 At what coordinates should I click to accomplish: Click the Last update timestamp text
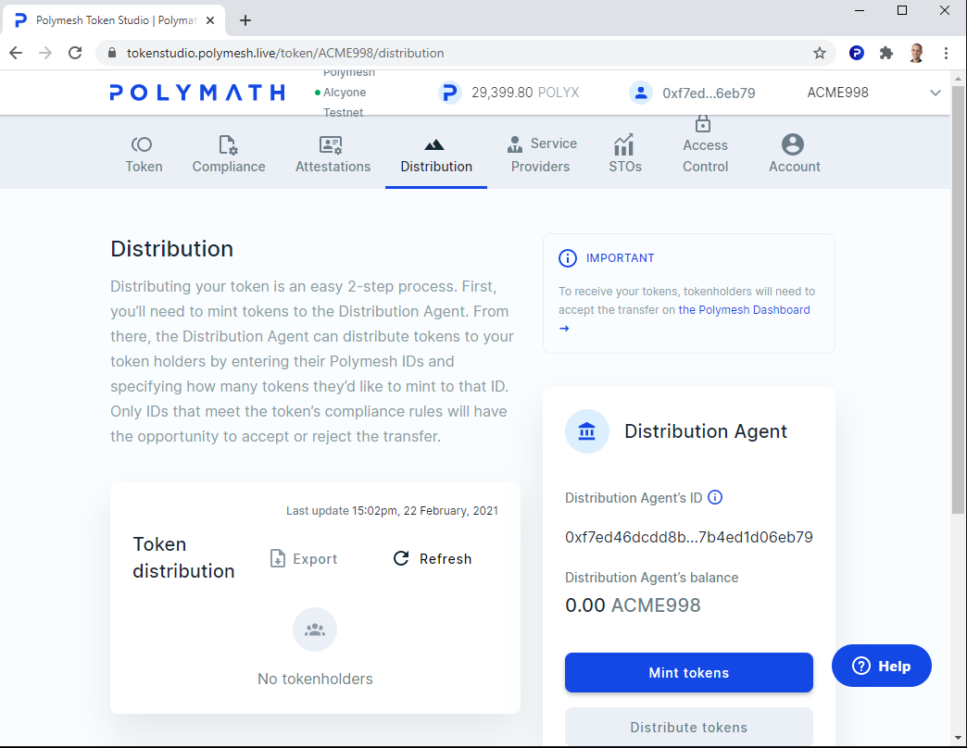392,511
